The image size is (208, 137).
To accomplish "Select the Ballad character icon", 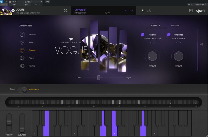I will pos(22,42).
